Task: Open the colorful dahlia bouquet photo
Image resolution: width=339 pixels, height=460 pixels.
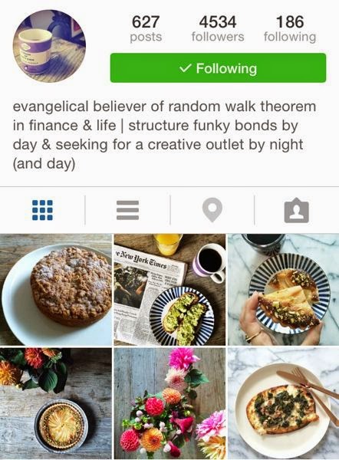Action: [169, 404]
